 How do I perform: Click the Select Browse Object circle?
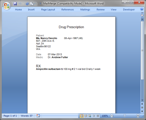coord(142,107)
